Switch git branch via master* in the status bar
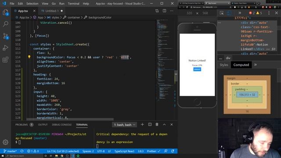281x158 pixels. click(10, 151)
